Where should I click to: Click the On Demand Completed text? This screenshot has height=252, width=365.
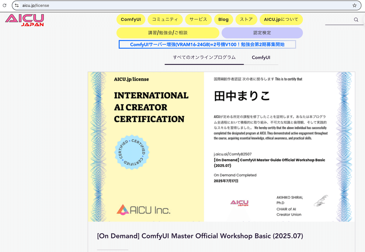[x=235, y=175]
